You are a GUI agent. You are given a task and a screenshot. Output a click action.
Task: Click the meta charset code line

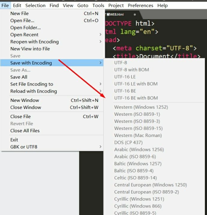click(154, 48)
